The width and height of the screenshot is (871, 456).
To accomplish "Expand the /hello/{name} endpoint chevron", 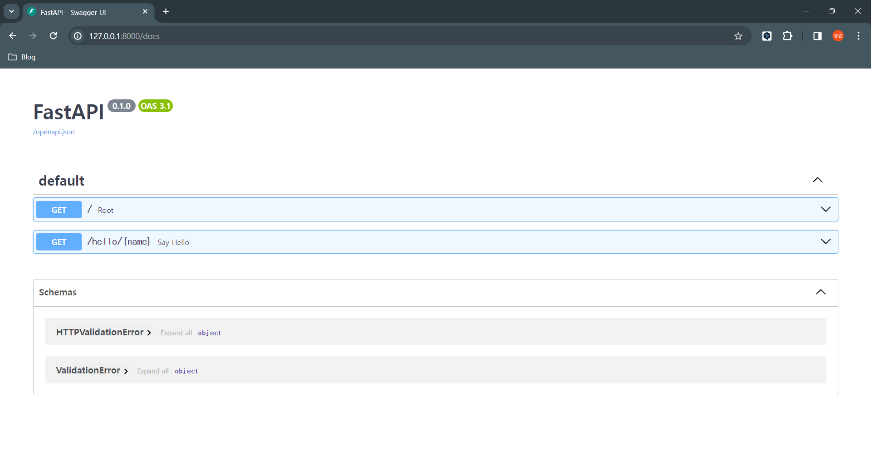I will (x=826, y=241).
